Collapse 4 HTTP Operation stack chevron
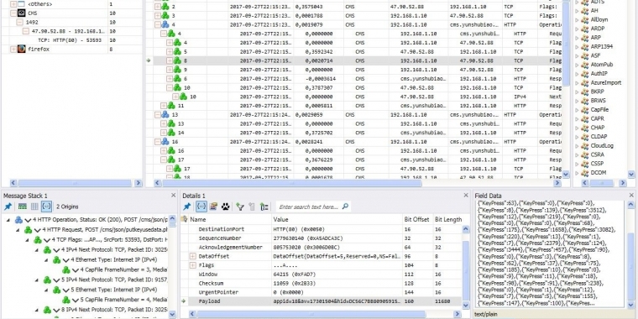 28,220
